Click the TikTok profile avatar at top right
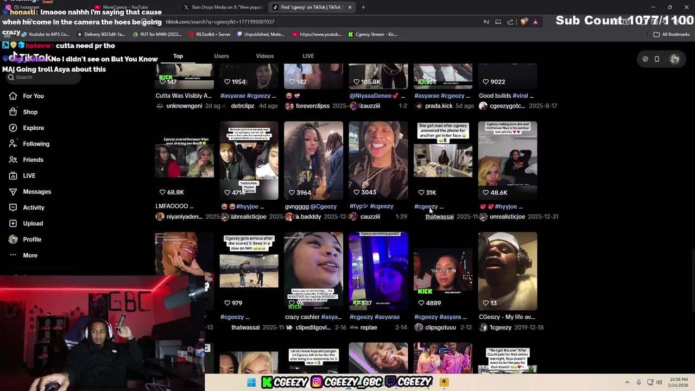This screenshot has height=391, width=695. pos(674,59)
